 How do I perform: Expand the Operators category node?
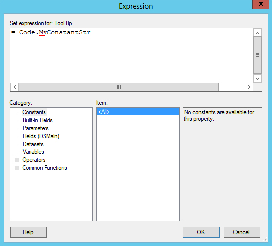coord(17,160)
